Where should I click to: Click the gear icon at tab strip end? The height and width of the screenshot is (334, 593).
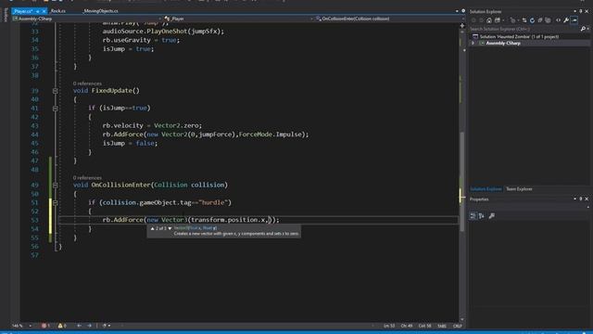pos(463,11)
